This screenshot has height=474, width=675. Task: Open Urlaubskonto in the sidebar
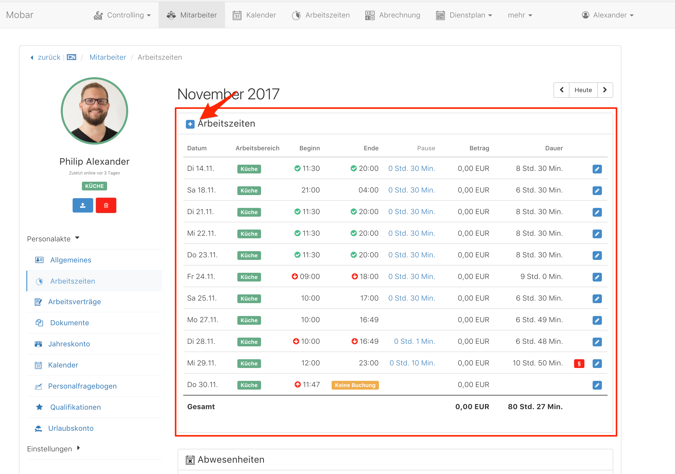[x=71, y=428]
